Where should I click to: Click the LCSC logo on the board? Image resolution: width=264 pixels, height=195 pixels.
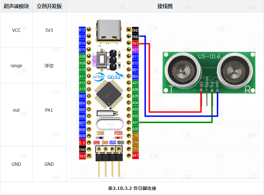pos(99,77)
